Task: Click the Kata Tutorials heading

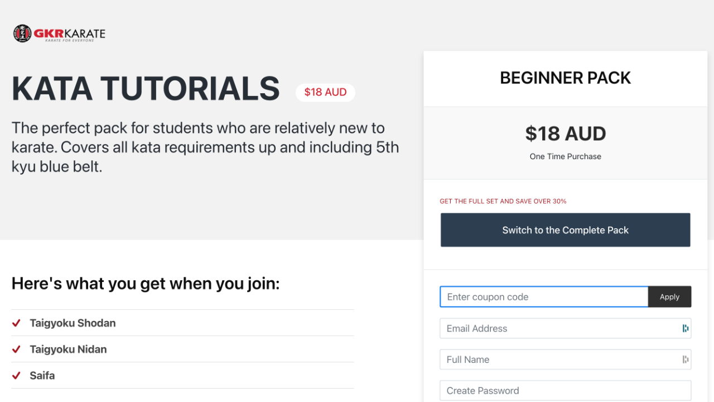Action: click(x=146, y=89)
